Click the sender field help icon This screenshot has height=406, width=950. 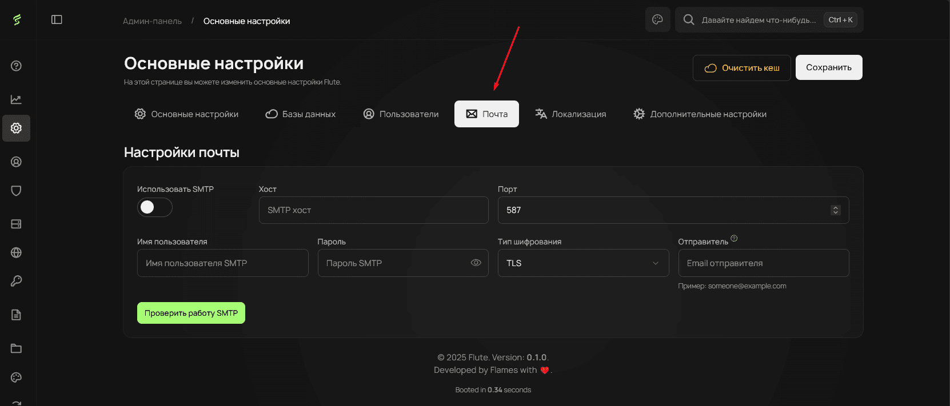(x=734, y=239)
